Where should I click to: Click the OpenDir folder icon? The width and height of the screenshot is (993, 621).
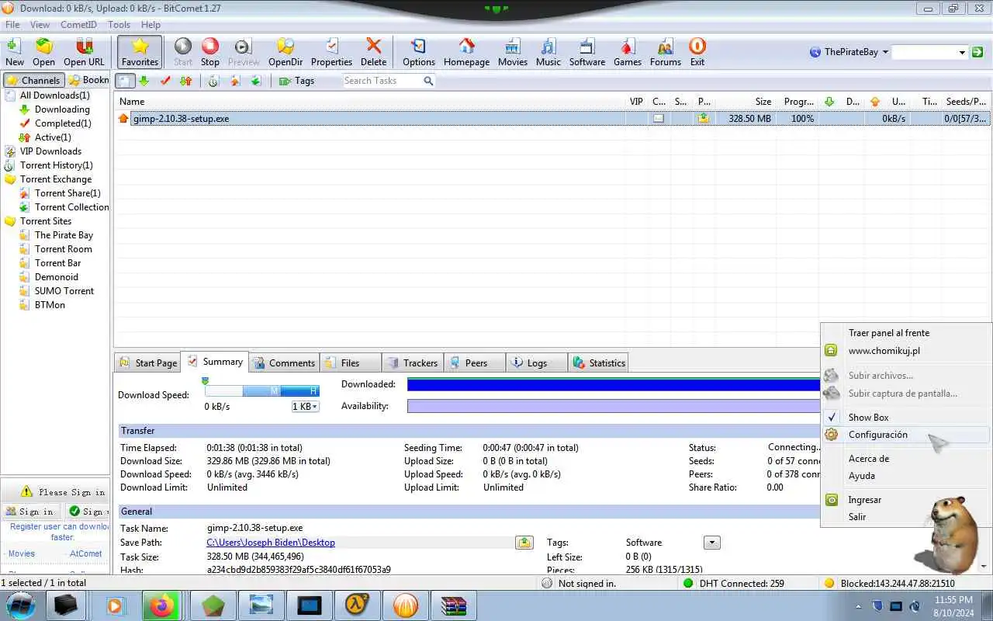point(285,53)
